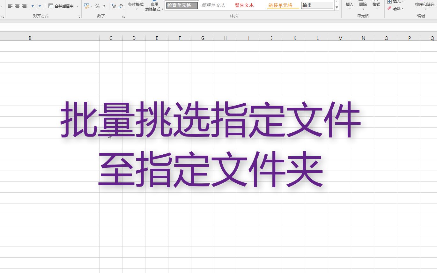Select column D header
The height and width of the screenshot is (273, 437).
(134, 38)
